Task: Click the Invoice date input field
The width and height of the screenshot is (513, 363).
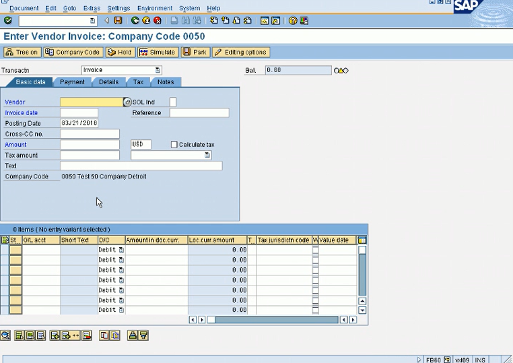Action: [79, 112]
